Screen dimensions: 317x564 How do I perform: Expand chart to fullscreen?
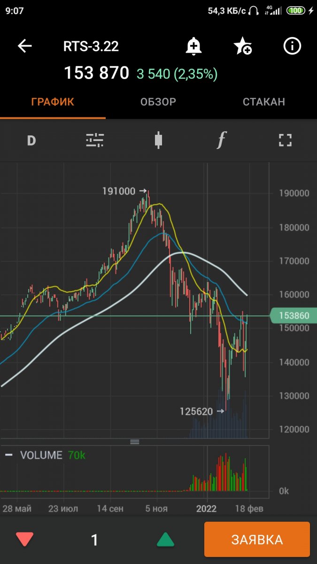(x=285, y=140)
